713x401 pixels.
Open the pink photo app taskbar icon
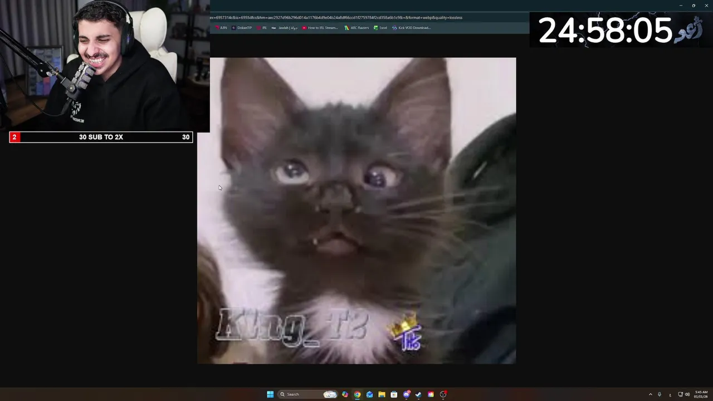(x=431, y=394)
